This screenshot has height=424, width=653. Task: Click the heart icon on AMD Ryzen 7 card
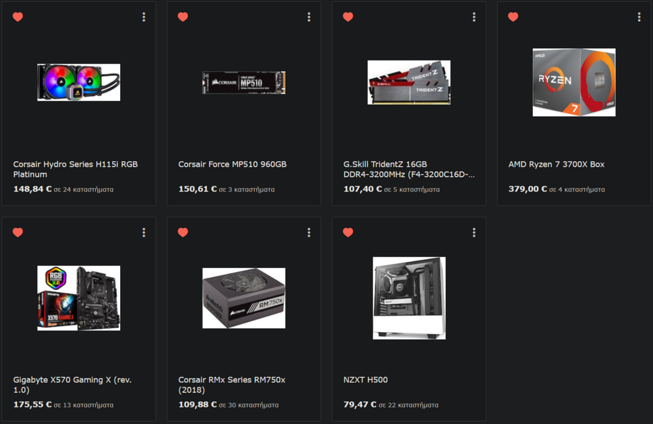[513, 16]
